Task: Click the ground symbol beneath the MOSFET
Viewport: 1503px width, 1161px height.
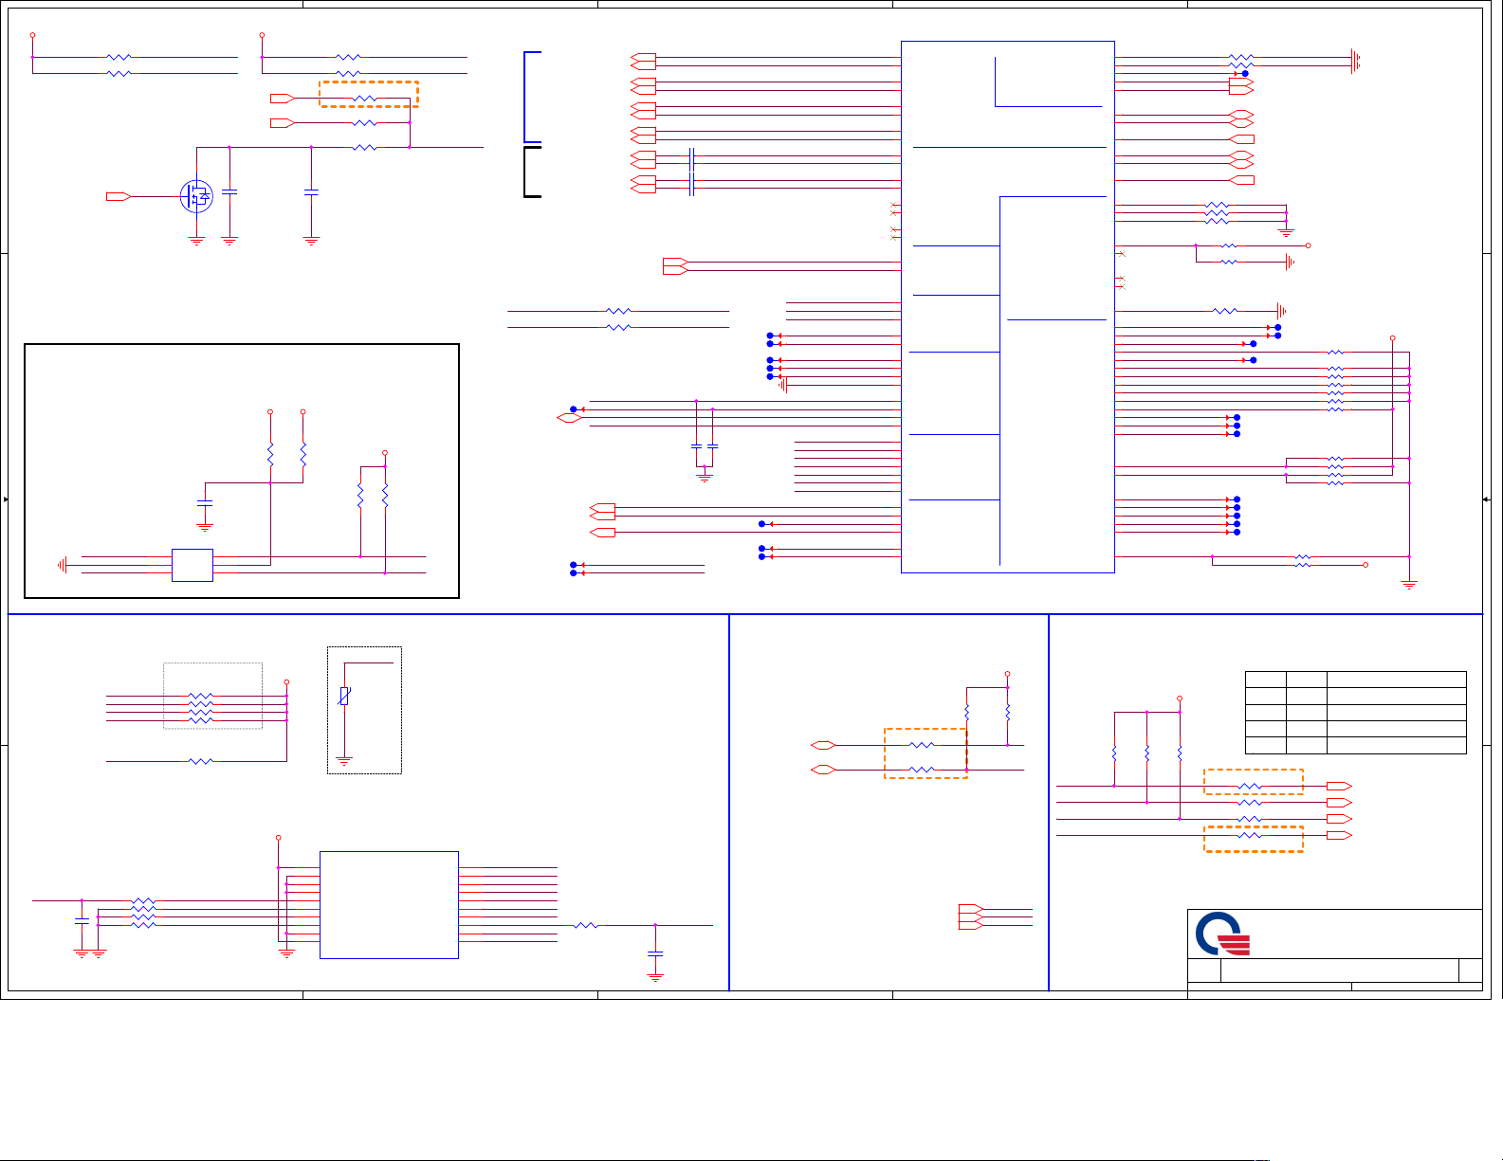Action: point(196,241)
